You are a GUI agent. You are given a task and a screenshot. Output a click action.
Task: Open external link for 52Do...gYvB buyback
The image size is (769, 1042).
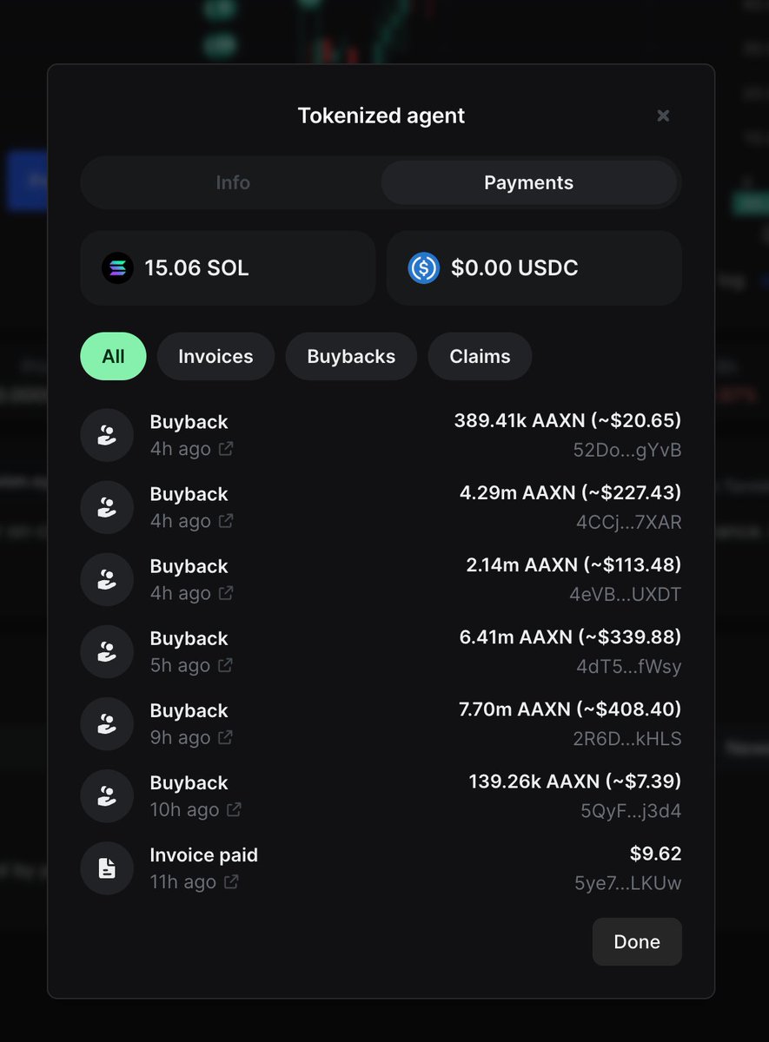coord(226,449)
